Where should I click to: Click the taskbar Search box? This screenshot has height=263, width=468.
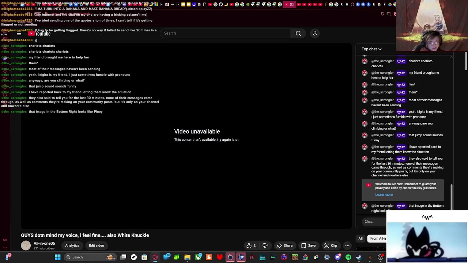(x=90, y=257)
